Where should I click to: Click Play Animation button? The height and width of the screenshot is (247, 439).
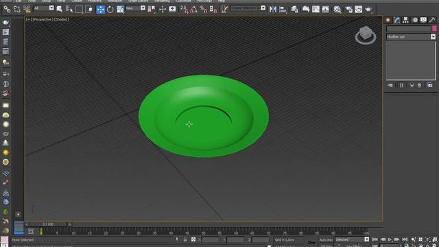pyautogui.click(x=390, y=239)
